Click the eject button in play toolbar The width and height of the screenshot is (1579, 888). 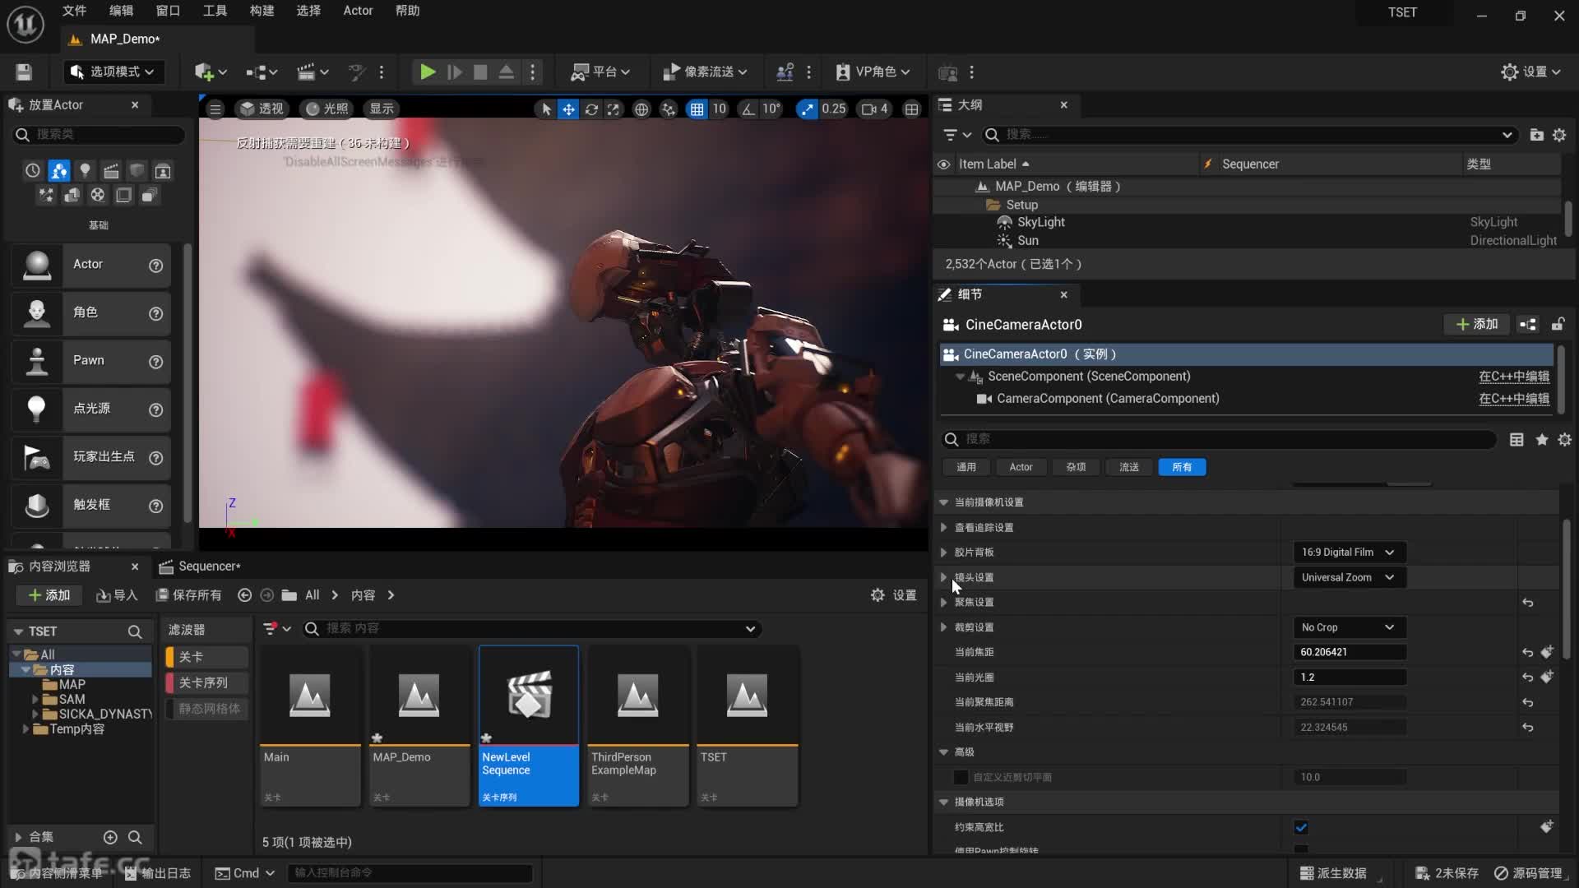[x=507, y=72]
